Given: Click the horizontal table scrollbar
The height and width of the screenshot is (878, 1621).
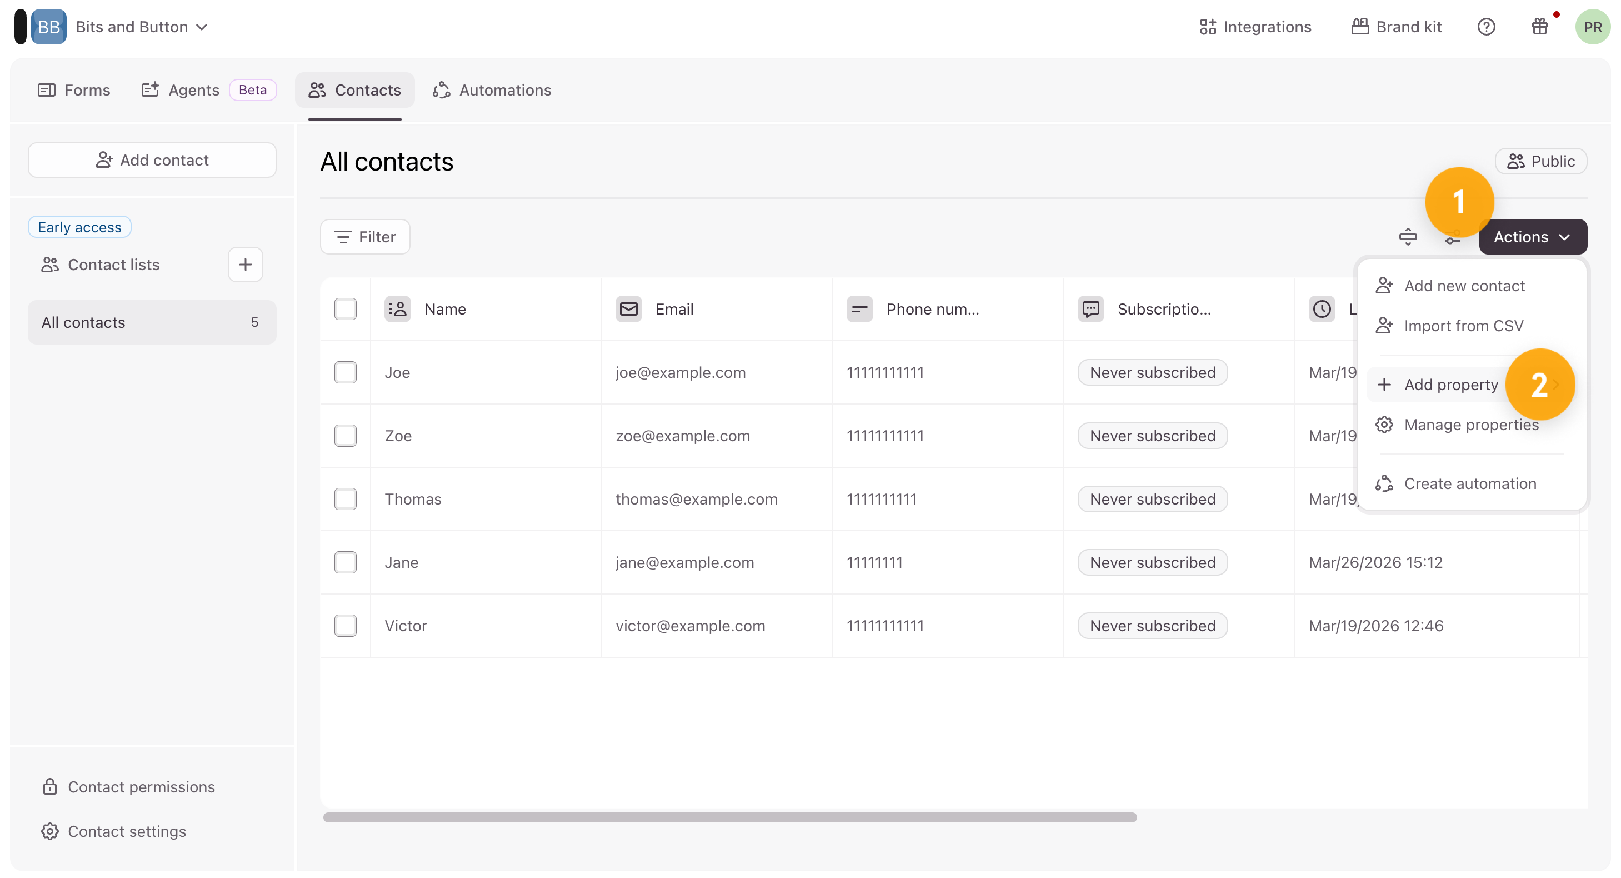Looking at the screenshot, I should coord(730,817).
